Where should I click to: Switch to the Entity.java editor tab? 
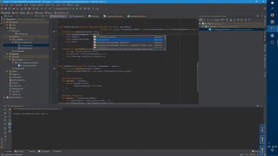[x=95, y=16]
